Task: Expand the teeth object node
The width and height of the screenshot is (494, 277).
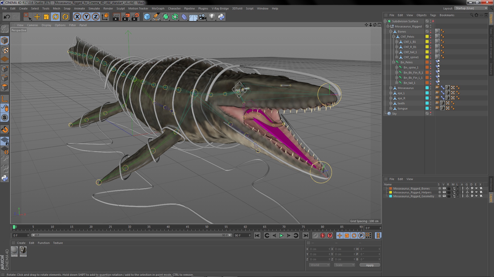Action: click(391, 103)
